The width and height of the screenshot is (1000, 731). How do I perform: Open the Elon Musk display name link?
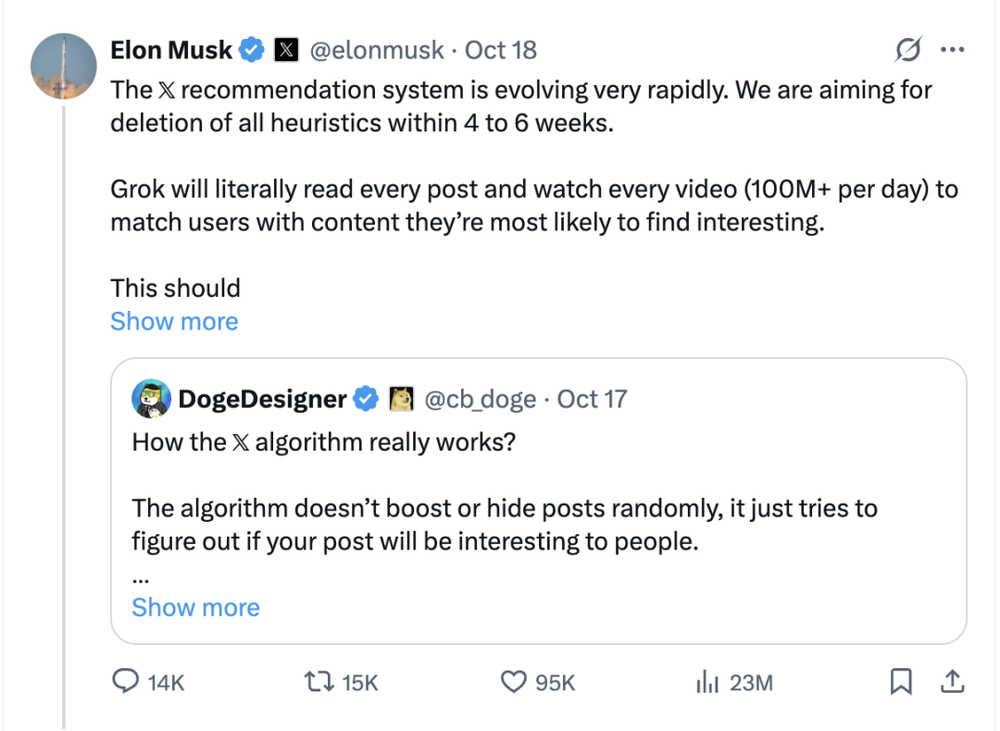[171, 50]
